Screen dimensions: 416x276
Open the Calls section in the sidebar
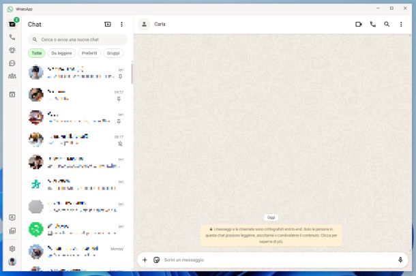[12, 37]
